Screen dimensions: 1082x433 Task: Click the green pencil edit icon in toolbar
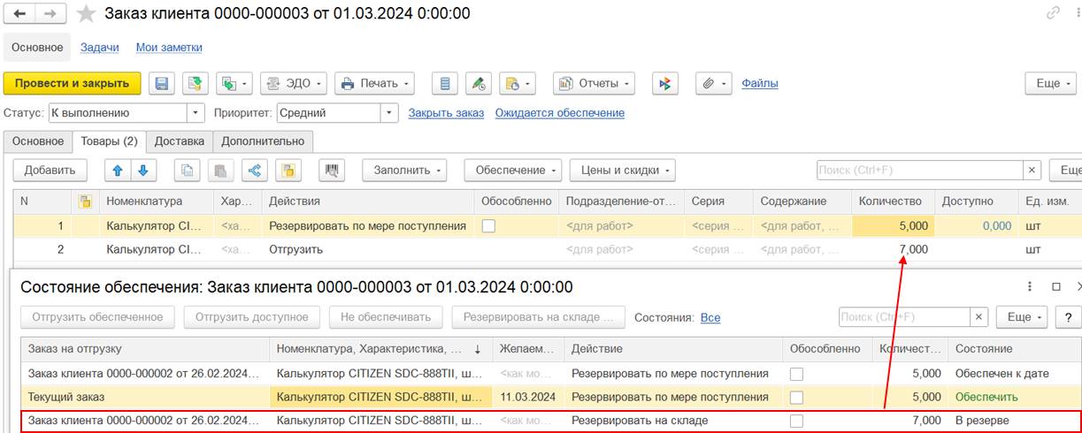(478, 84)
